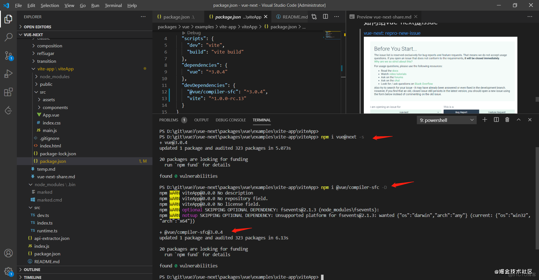Add a new terminal with plus icon

tap(485, 120)
